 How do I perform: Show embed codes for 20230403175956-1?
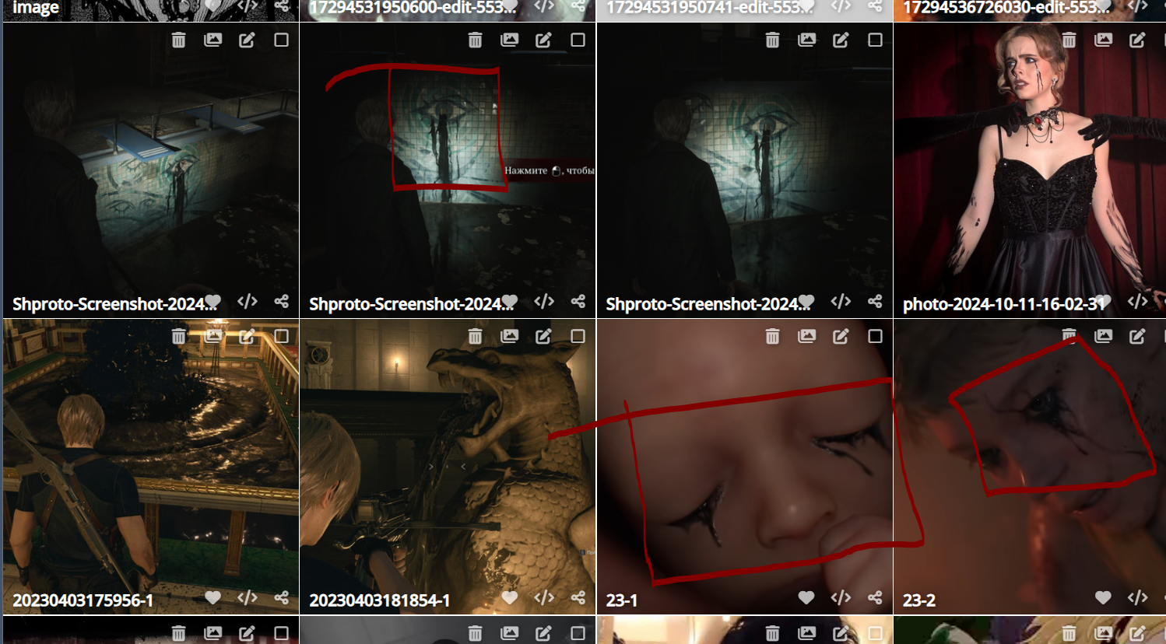click(247, 597)
